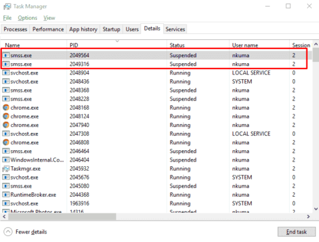
Task: Click Running status for PID 2048904
Action: tap(180, 73)
